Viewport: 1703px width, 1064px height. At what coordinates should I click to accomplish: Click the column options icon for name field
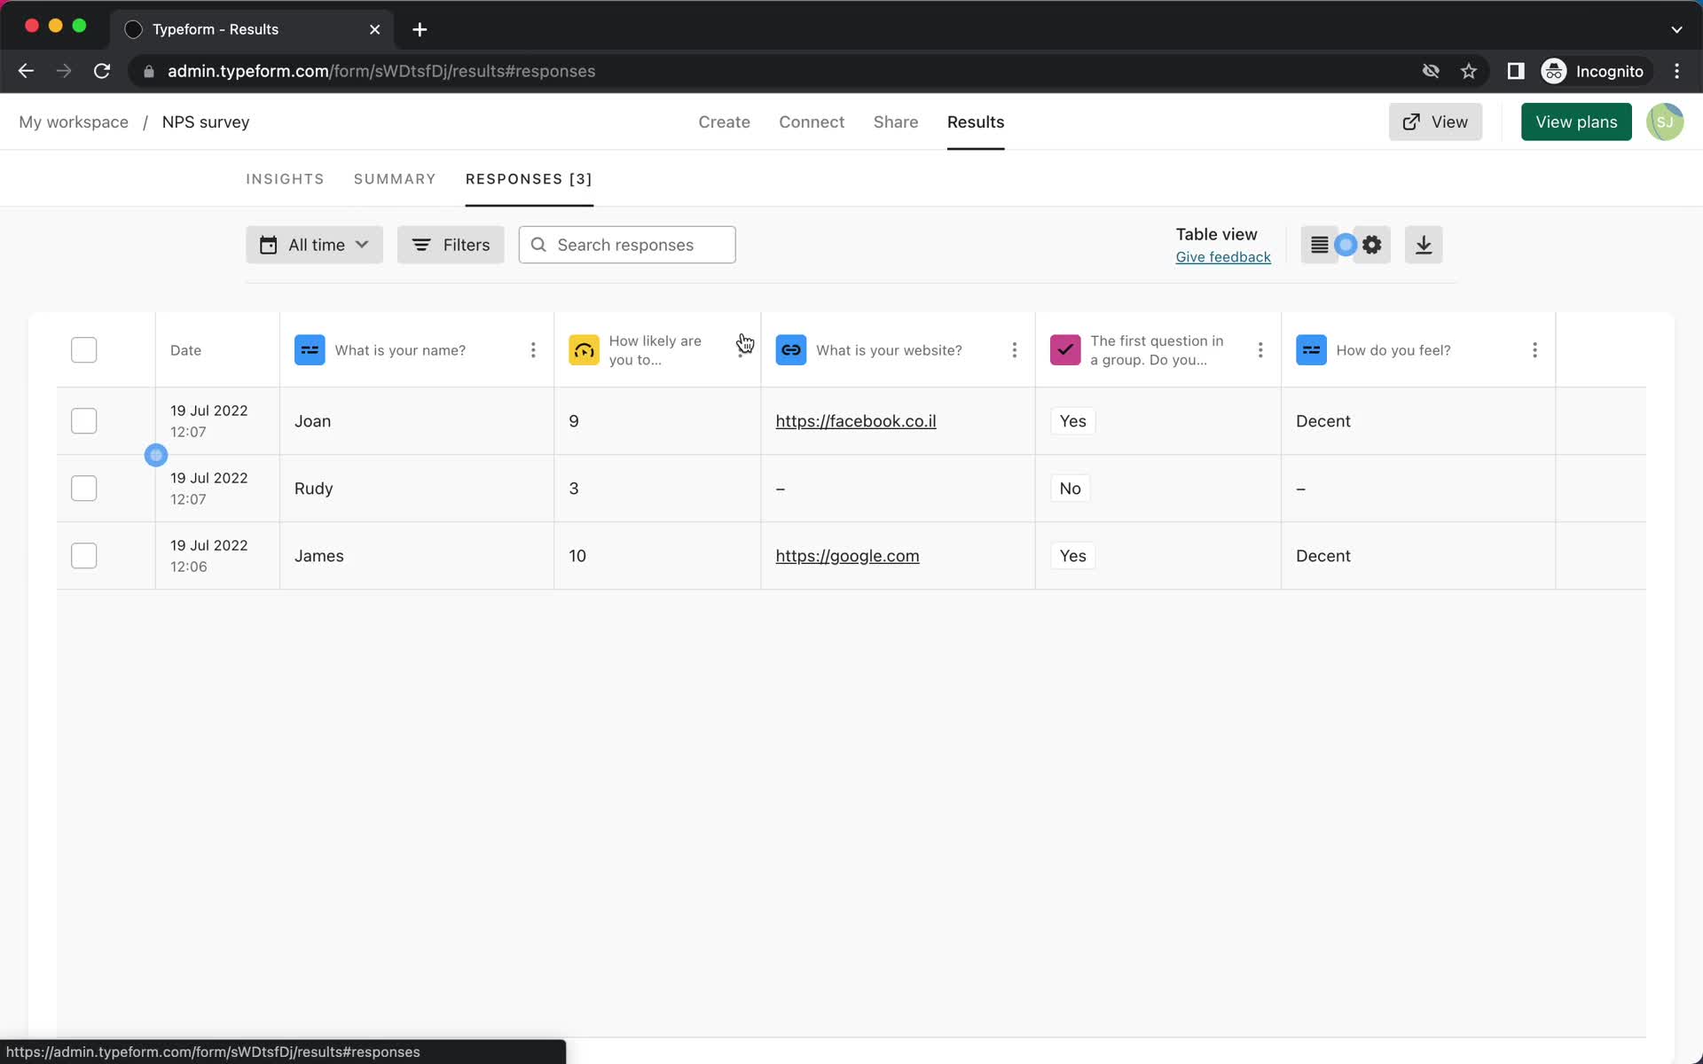pyautogui.click(x=533, y=349)
